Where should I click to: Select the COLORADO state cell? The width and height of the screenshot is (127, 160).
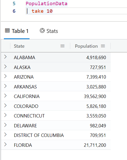tap(26, 106)
